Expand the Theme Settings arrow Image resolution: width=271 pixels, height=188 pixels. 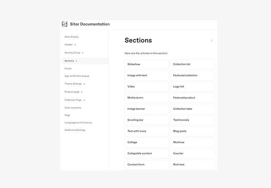pyautogui.click(x=84, y=84)
